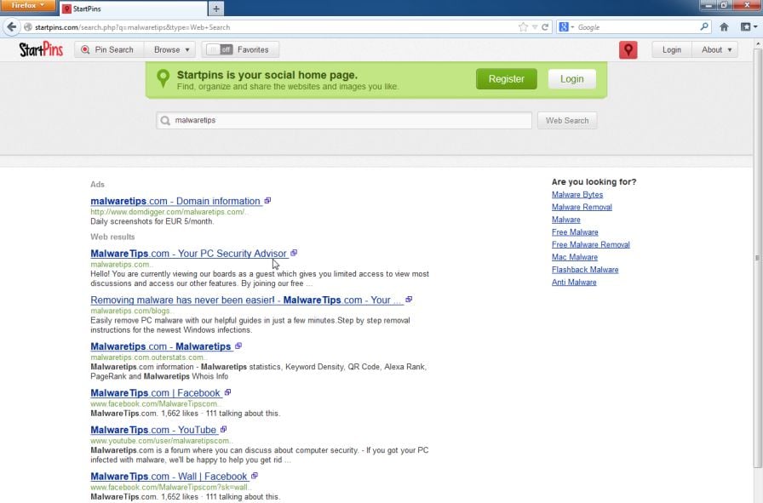Click the scrollbar up arrow

coord(758,43)
